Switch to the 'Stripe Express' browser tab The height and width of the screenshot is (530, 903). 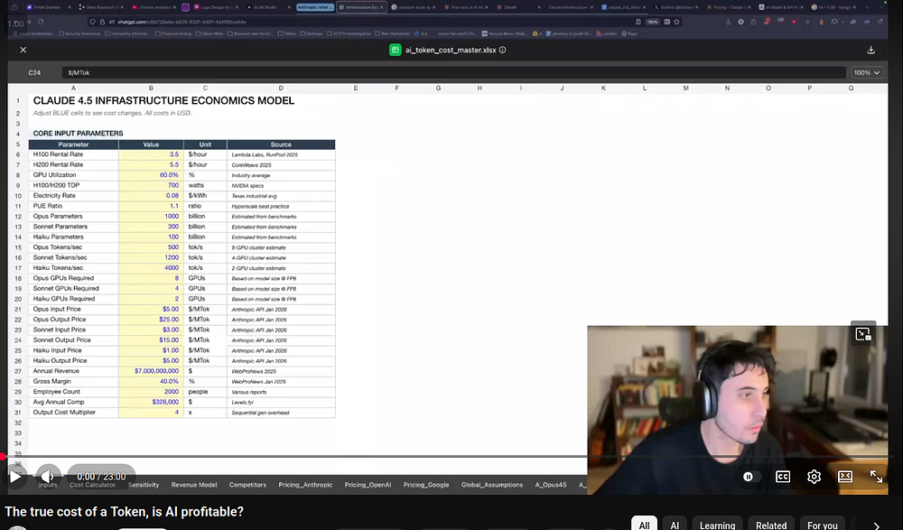tap(49, 7)
